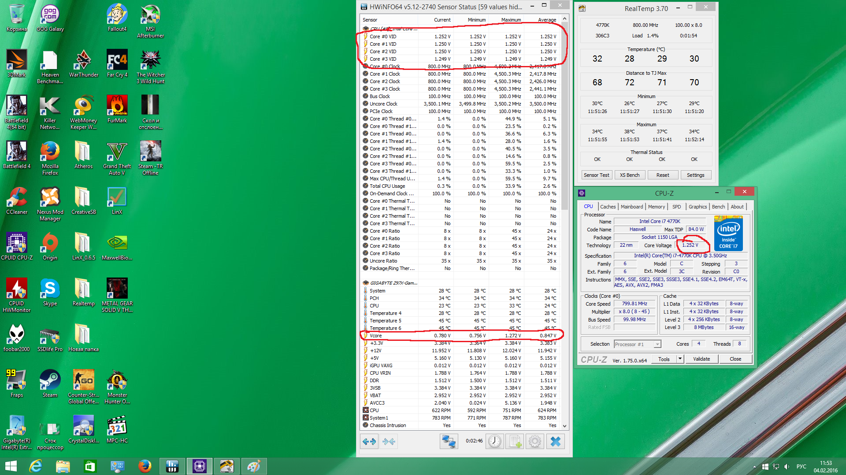846x475 pixels.
Task: Click HWiNFO collapse-columns arrows icon
Action: point(389,441)
